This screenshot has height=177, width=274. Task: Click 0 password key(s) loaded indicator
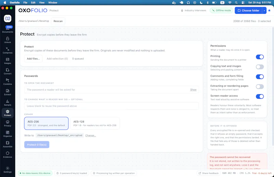point(72,173)
